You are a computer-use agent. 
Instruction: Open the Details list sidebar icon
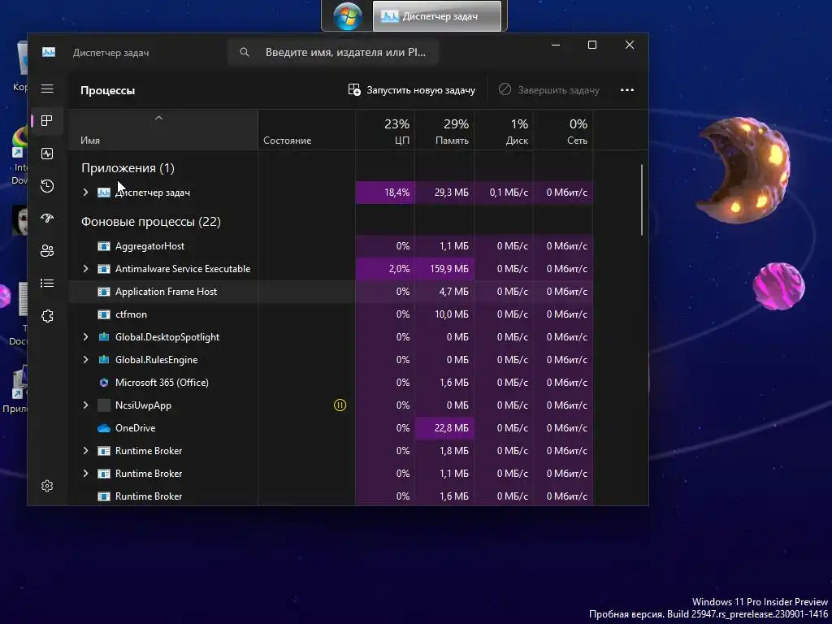(x=47, y=284)
